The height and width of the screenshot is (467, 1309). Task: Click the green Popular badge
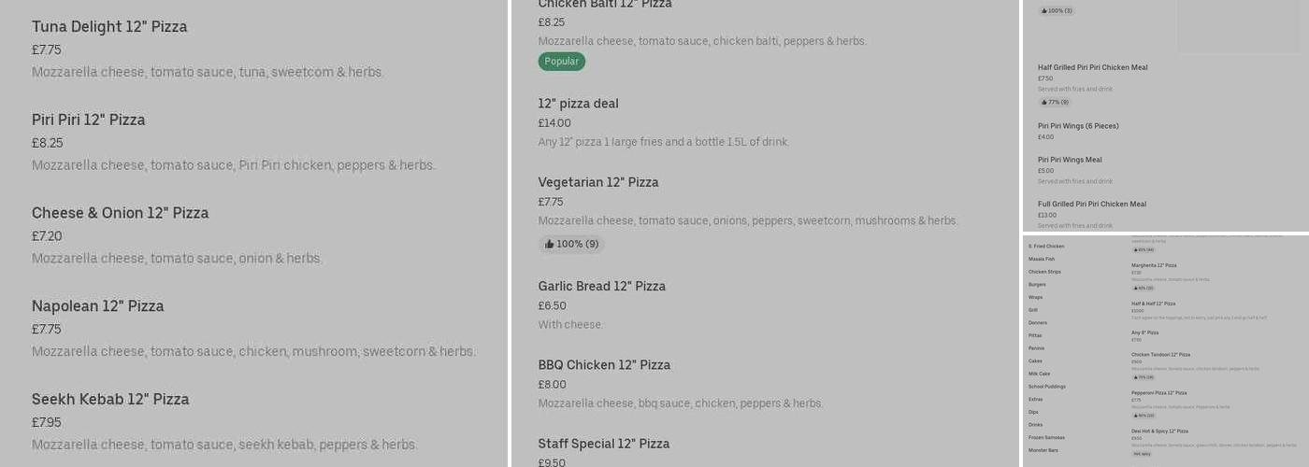[561, 62]
